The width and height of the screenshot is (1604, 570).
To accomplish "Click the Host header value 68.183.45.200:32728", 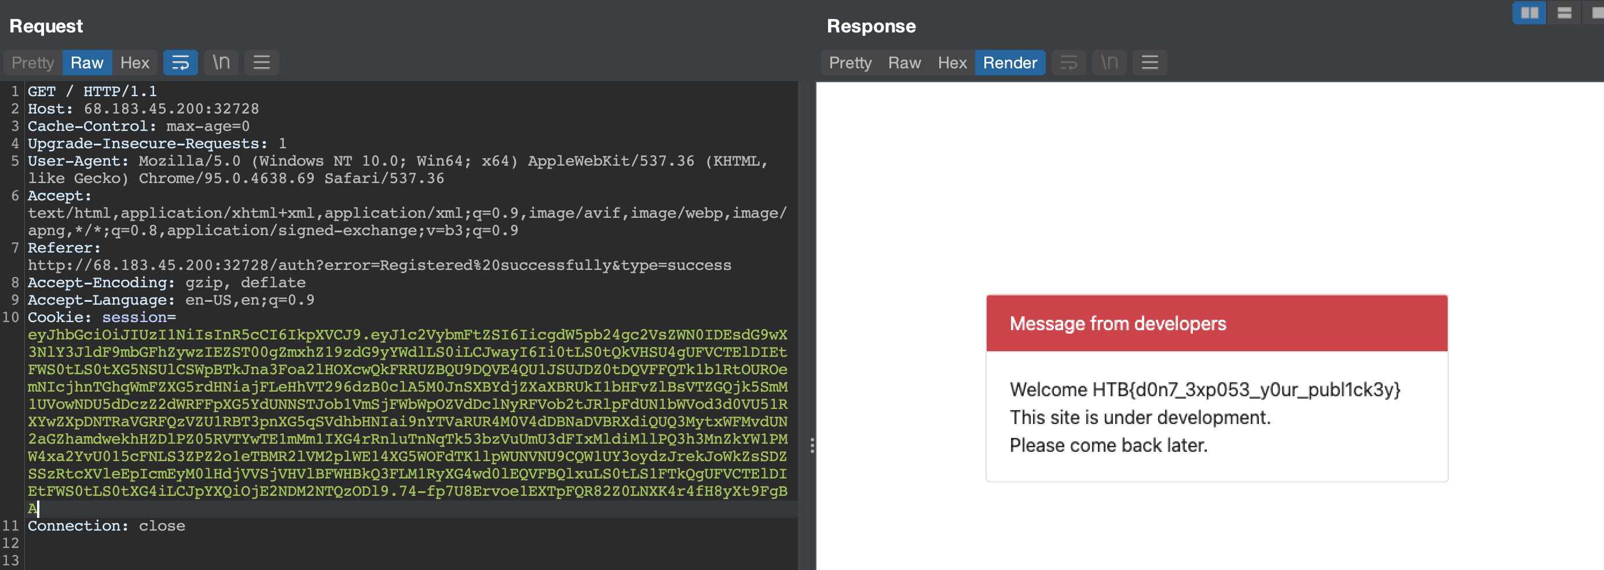I will (x=171, y=108).
